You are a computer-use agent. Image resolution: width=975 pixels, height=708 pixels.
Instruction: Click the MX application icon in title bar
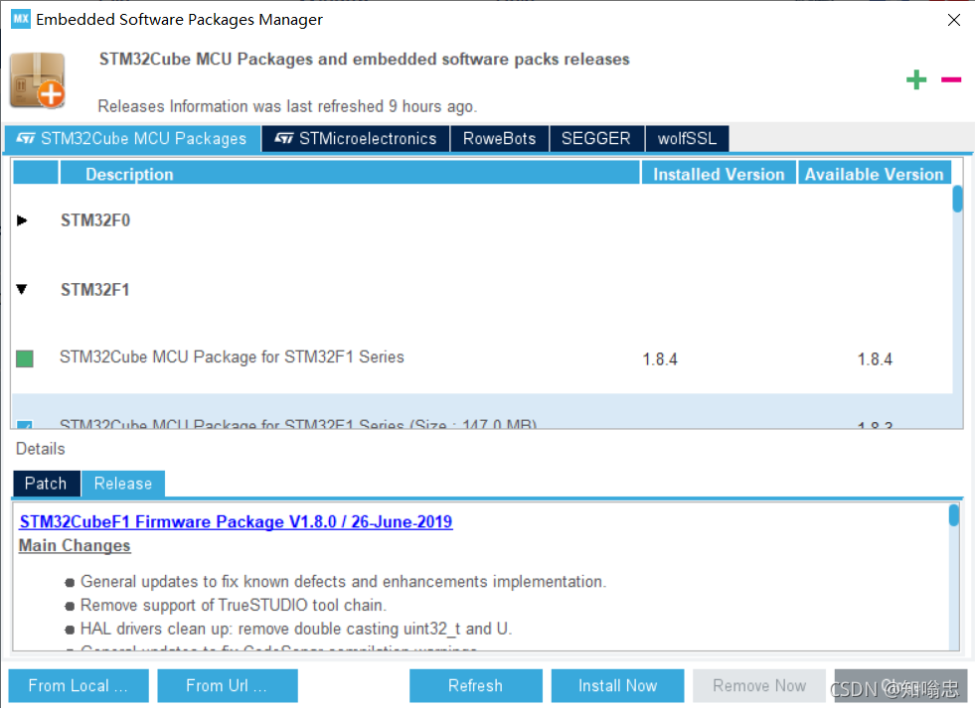tap(21, 19)
